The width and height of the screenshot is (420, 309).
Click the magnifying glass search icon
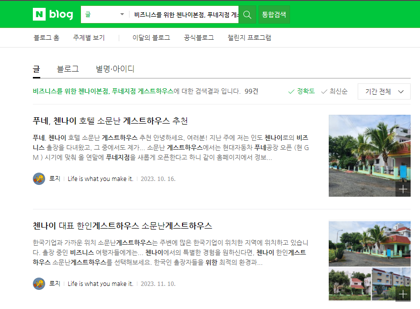coord(247,15)
